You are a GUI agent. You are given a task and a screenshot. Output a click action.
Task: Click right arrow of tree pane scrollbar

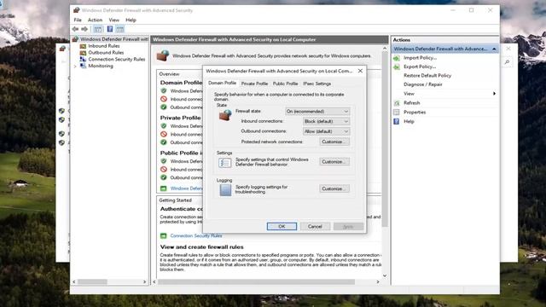(145, 282)
